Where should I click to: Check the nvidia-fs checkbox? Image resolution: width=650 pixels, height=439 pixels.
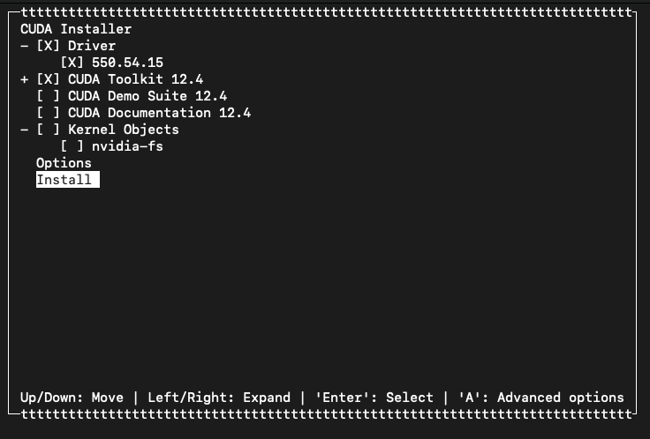tap(72, 146)
